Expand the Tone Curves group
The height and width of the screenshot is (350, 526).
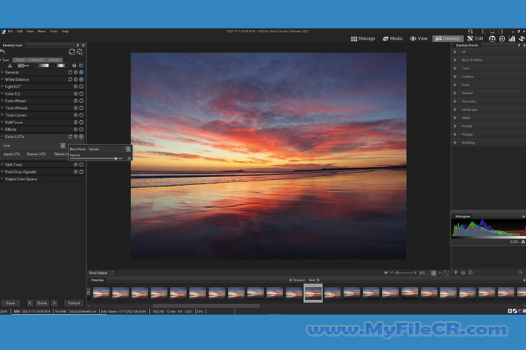tap(2, 115)
